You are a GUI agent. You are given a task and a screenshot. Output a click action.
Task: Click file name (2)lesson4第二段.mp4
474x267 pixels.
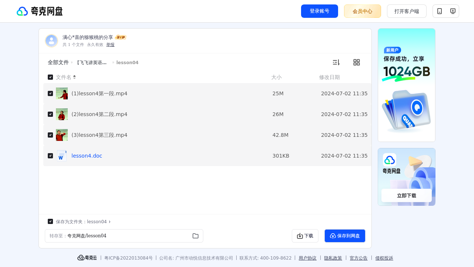tap(99, 114)
